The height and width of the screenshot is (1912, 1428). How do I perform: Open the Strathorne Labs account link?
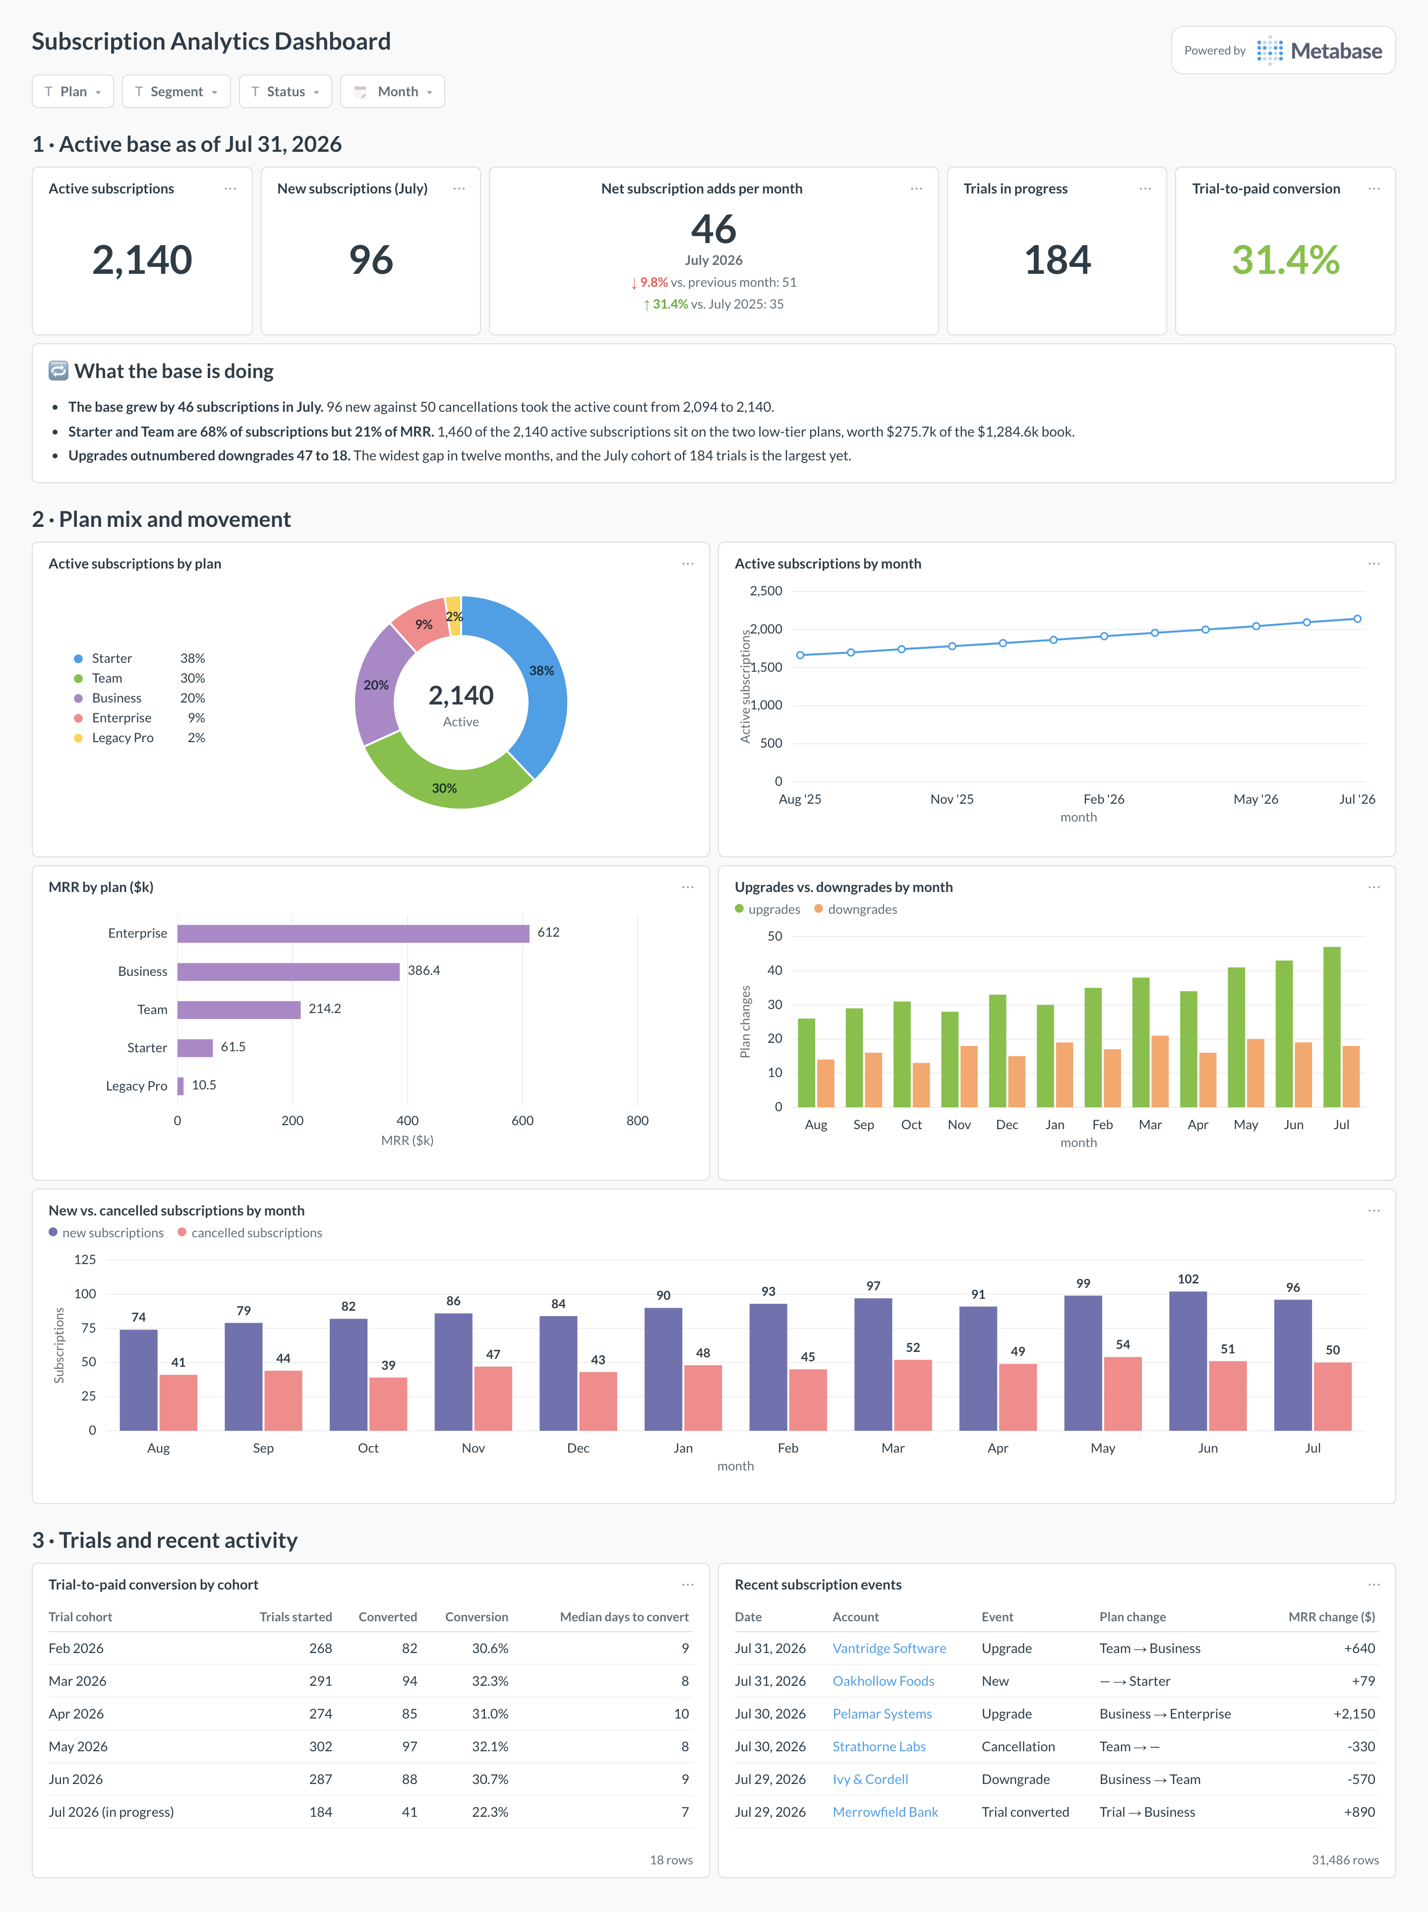(x=879, y=1747)
